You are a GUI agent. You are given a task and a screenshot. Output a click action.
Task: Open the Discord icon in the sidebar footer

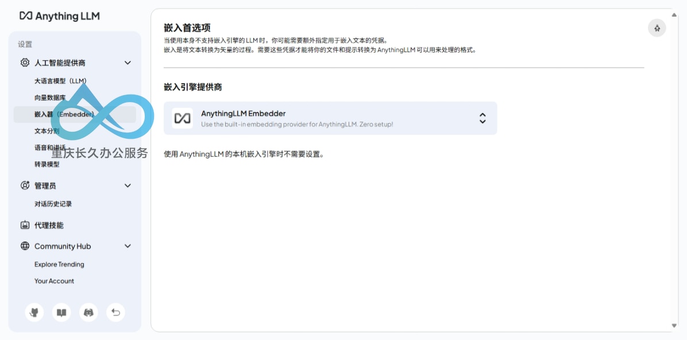(x=88, y=312)
